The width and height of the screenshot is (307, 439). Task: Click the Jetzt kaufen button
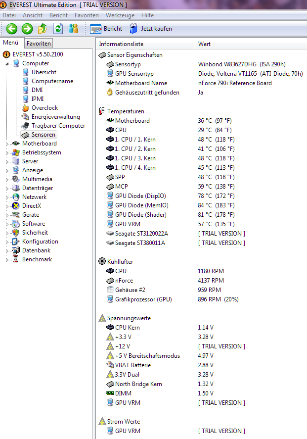tap(151, 29)
